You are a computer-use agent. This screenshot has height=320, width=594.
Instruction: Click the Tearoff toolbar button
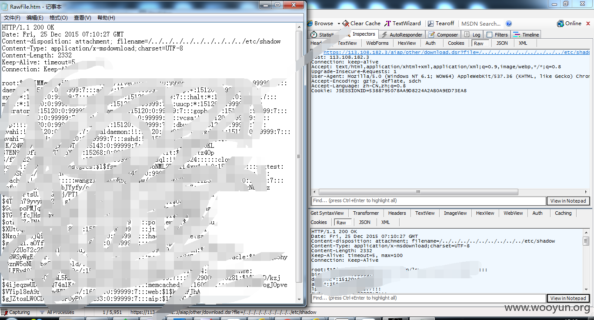441,23
